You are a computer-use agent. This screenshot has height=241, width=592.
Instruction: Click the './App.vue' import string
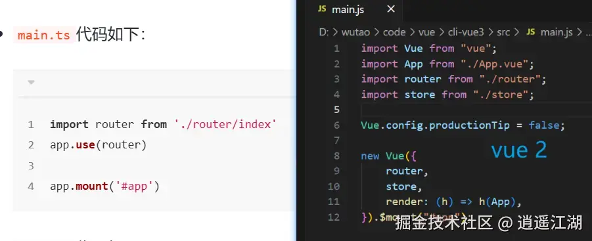pyautogui.click(x=493, y=64)
